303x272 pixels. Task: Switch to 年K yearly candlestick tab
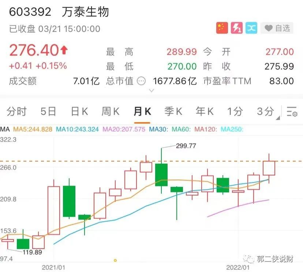[x=205, y=112]
